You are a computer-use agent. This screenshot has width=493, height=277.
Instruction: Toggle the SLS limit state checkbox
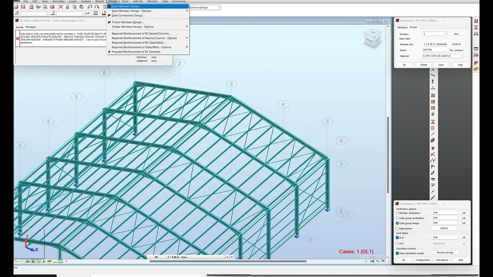[x=397, y=244]
